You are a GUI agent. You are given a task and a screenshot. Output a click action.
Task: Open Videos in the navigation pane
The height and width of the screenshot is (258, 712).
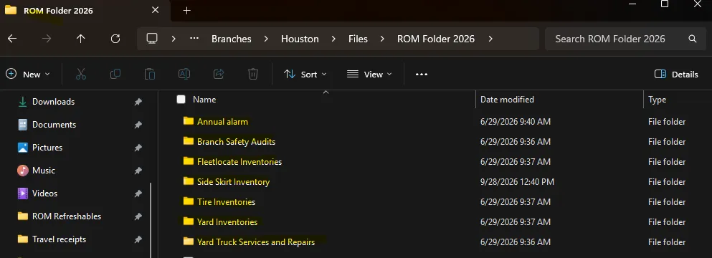click(x=44, y=193)
